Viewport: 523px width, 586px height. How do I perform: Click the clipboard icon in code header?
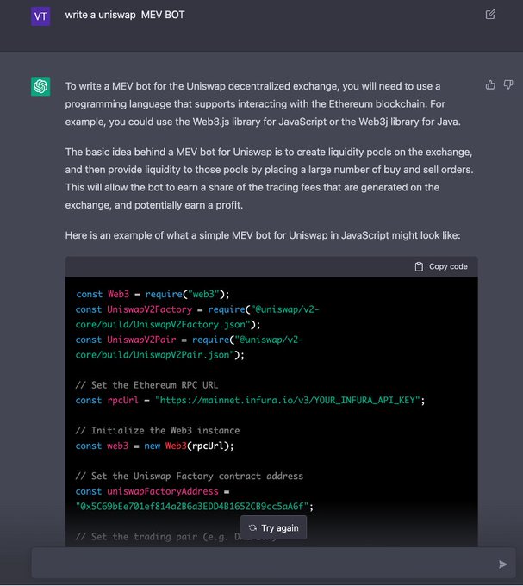point(419,267)
